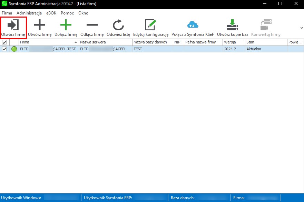Select the Aktualna status cell
Viewport: 304px width, 202px height.
coord(266,49)
